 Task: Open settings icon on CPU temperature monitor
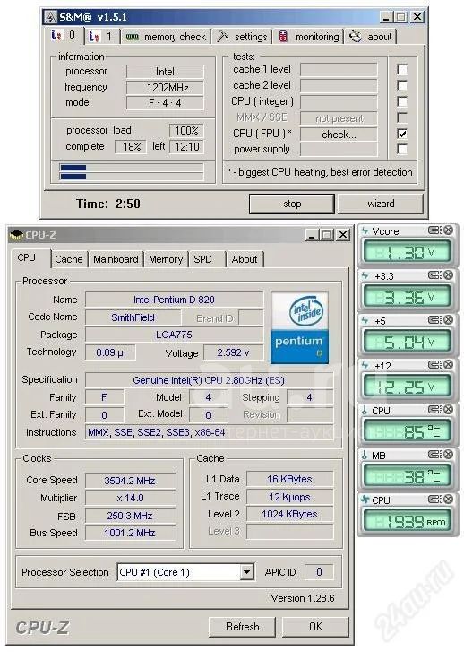tap(435, 410)
